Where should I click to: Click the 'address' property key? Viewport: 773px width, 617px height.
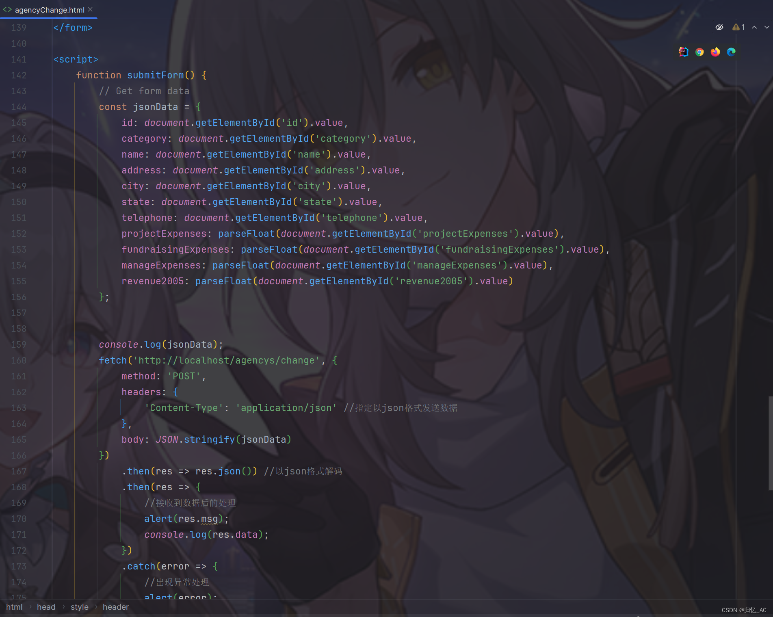(141, 170)
